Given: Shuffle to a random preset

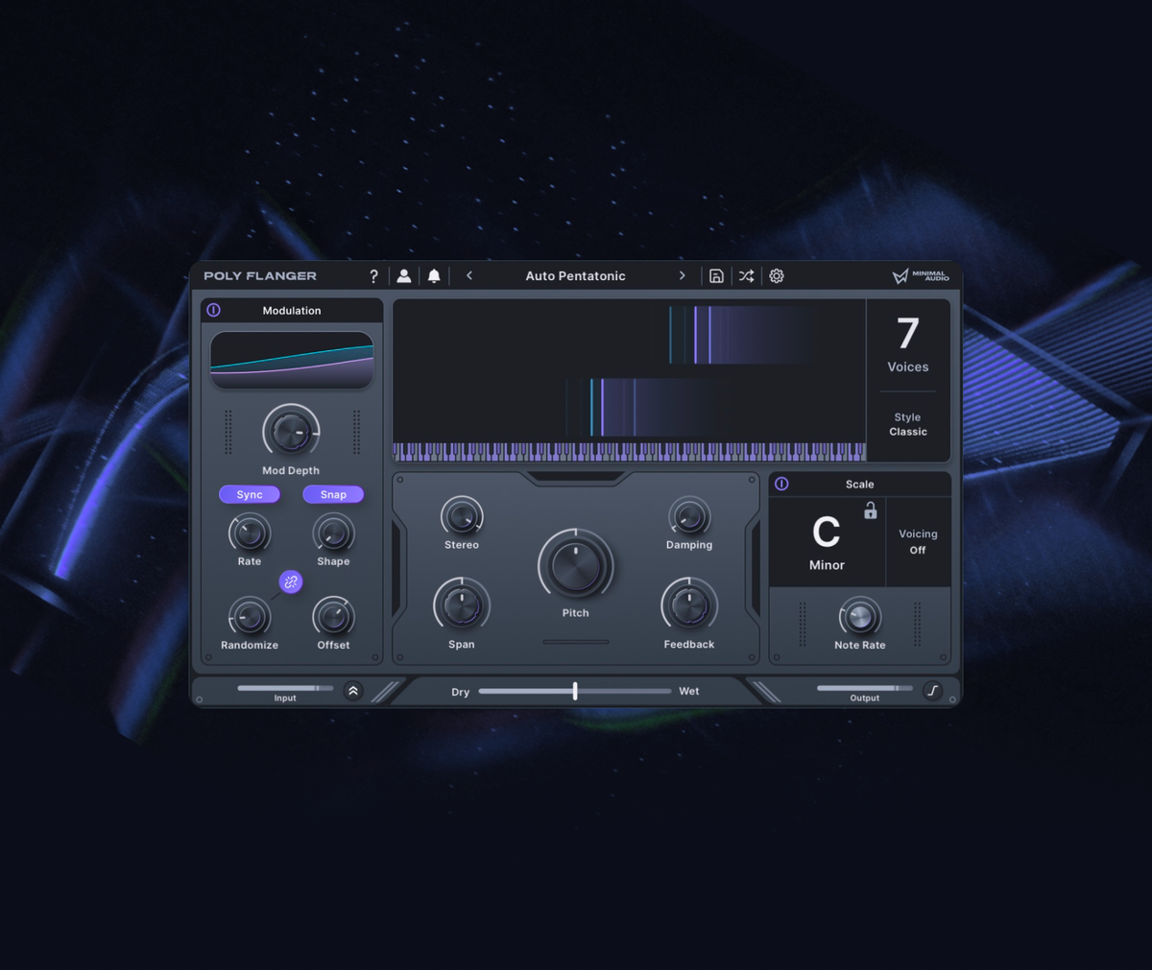Looking at the screenshot, I should [746, 276].
